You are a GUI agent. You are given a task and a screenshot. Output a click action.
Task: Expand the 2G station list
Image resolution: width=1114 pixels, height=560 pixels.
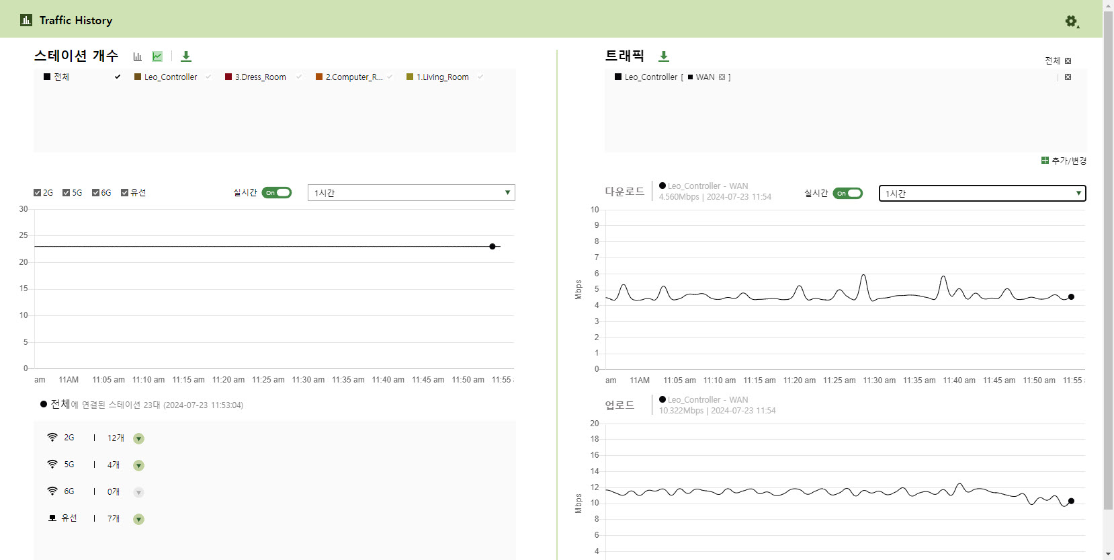coord(138,439)
